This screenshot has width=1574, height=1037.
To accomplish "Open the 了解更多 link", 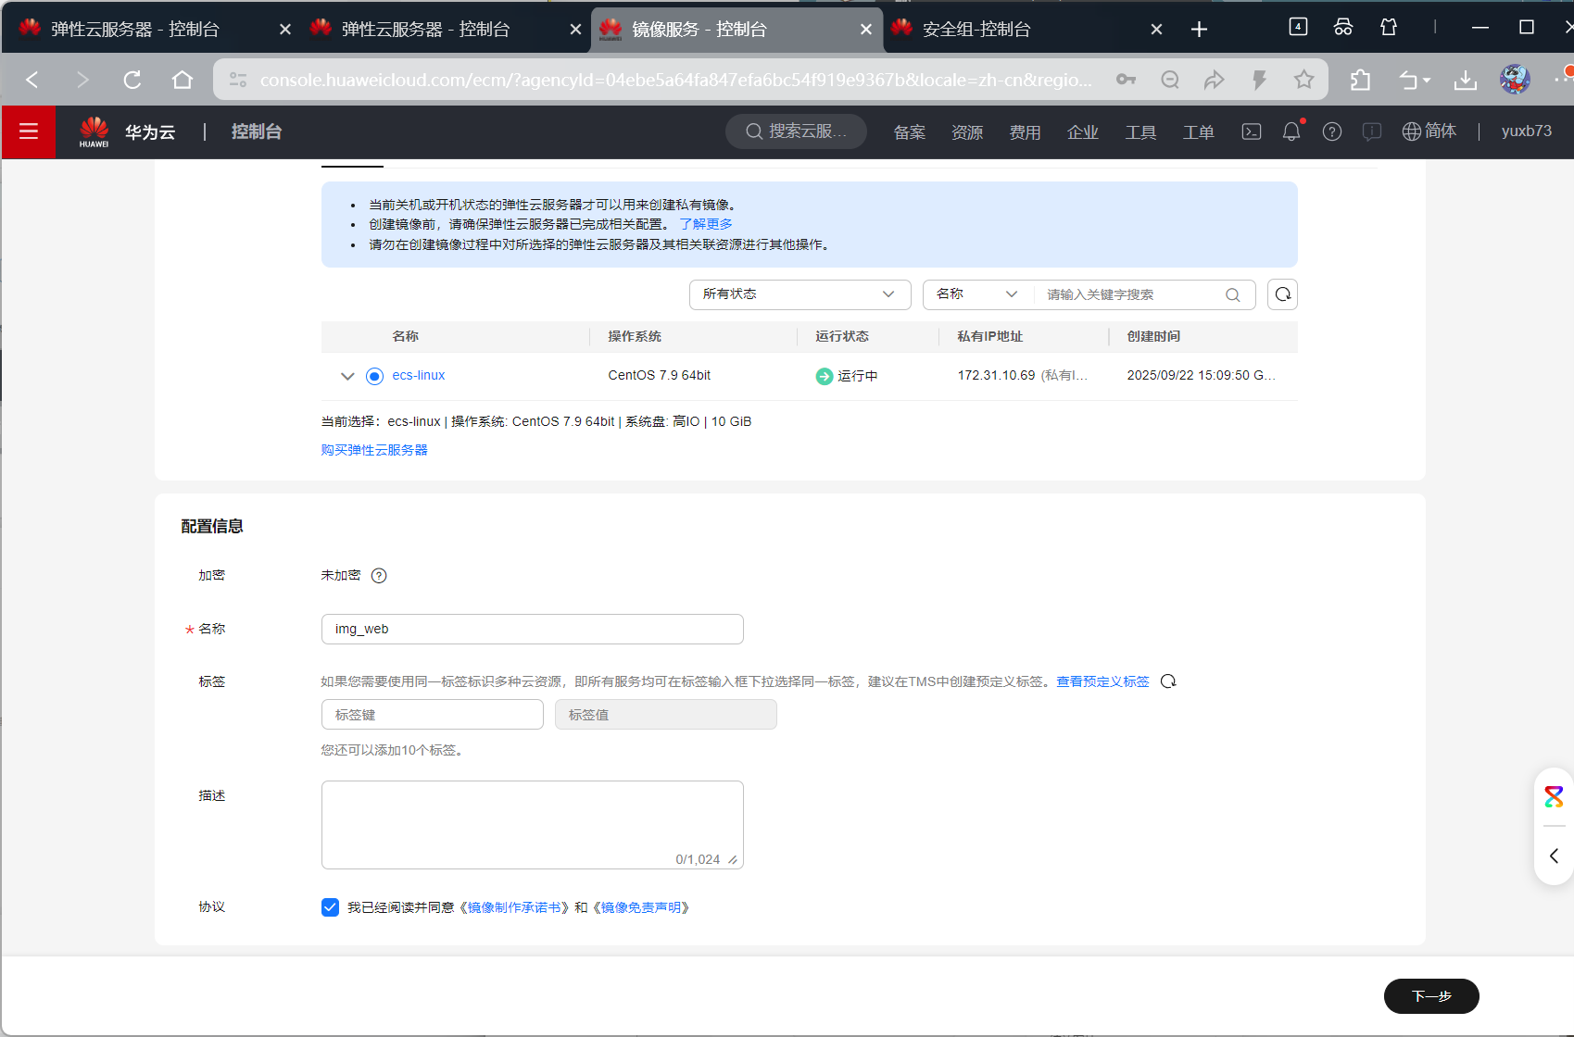I will tap(706, 224).
